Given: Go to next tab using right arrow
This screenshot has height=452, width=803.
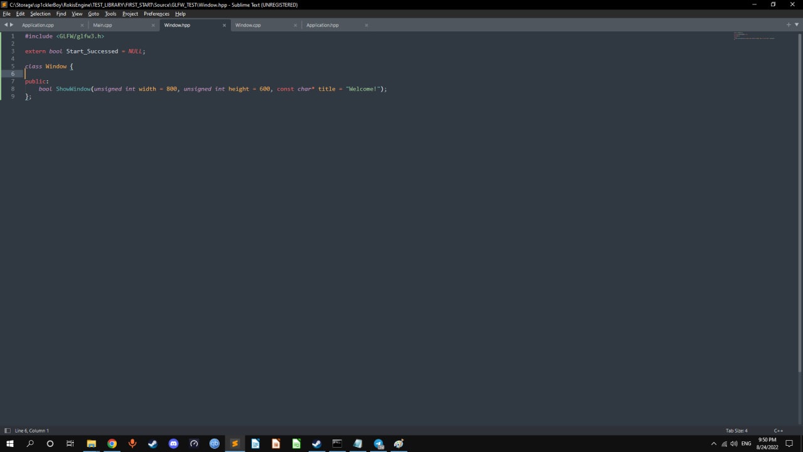Looking at the screenshot, I should tap(11, 25).
